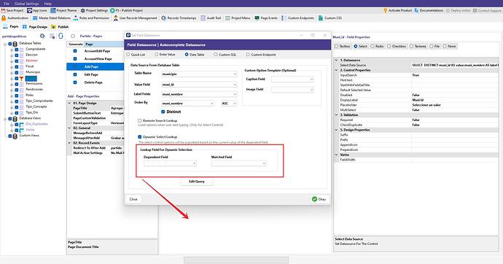503x264 pixels.
Task: Open Custom CSS toolbar icon
Action: pyautogui.click(x=321, y=18)
